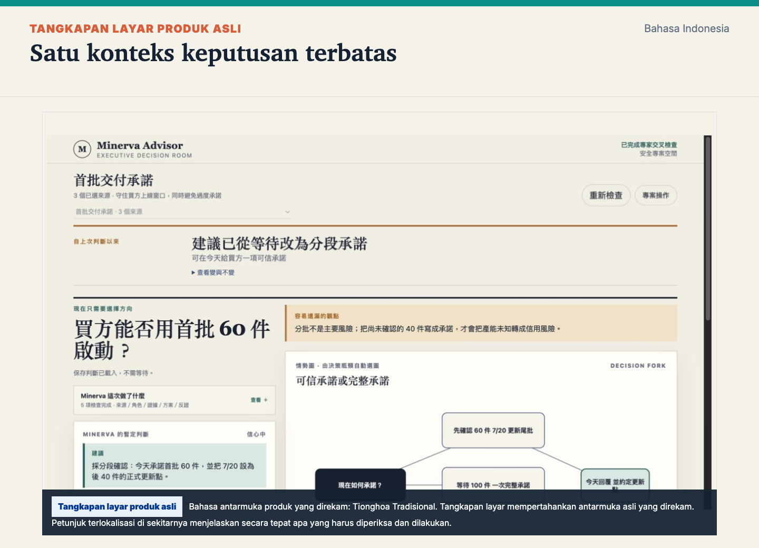Click the 安全專案空間 label
Viewport: 759px width, 548px height.
(658, 153)
